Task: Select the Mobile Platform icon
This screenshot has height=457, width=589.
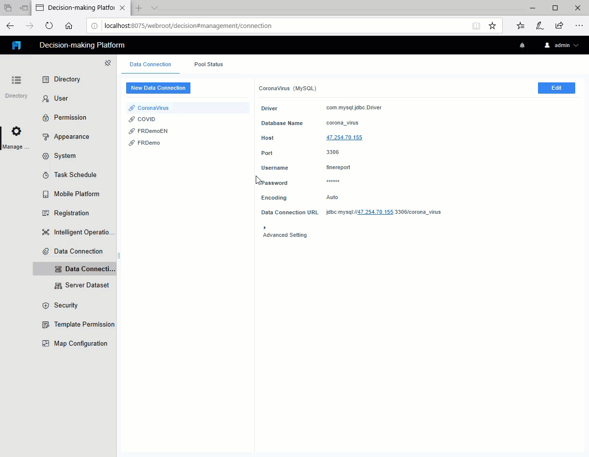Action: (45, 194)
